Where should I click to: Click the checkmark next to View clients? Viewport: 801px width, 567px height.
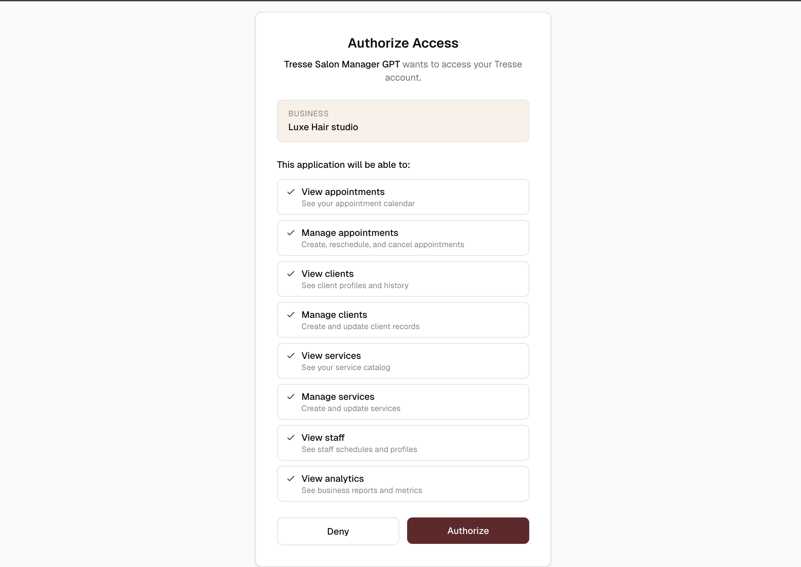pos(291,274)
